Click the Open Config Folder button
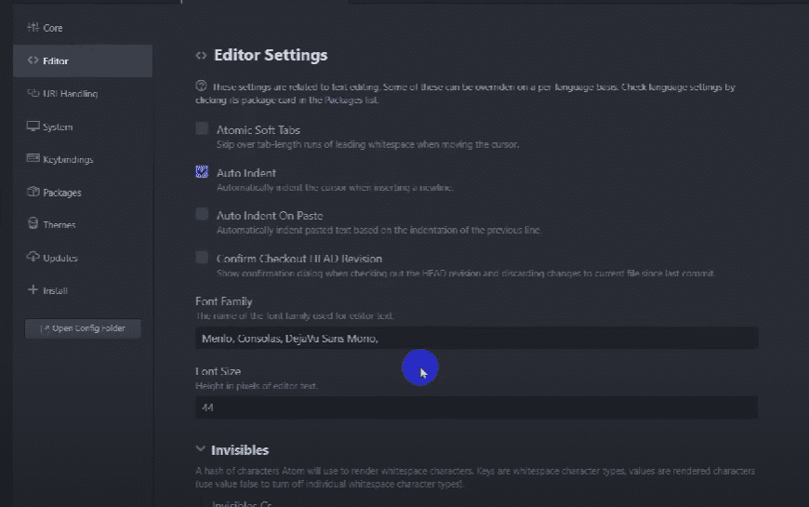 click(x=83, y=328)
